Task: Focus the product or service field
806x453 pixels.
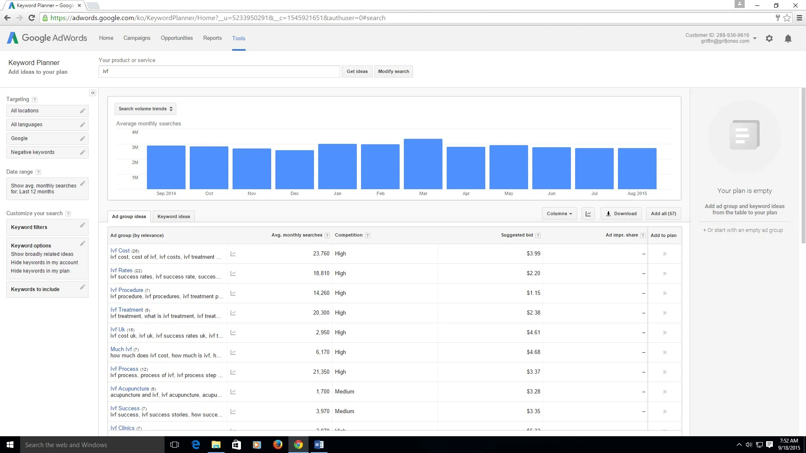Action: (219, 71)
